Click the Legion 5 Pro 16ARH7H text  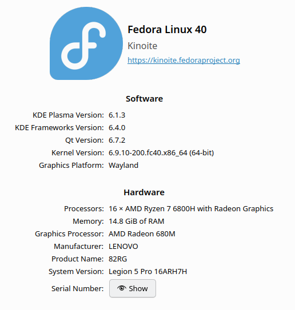click(x=147, y=272)
